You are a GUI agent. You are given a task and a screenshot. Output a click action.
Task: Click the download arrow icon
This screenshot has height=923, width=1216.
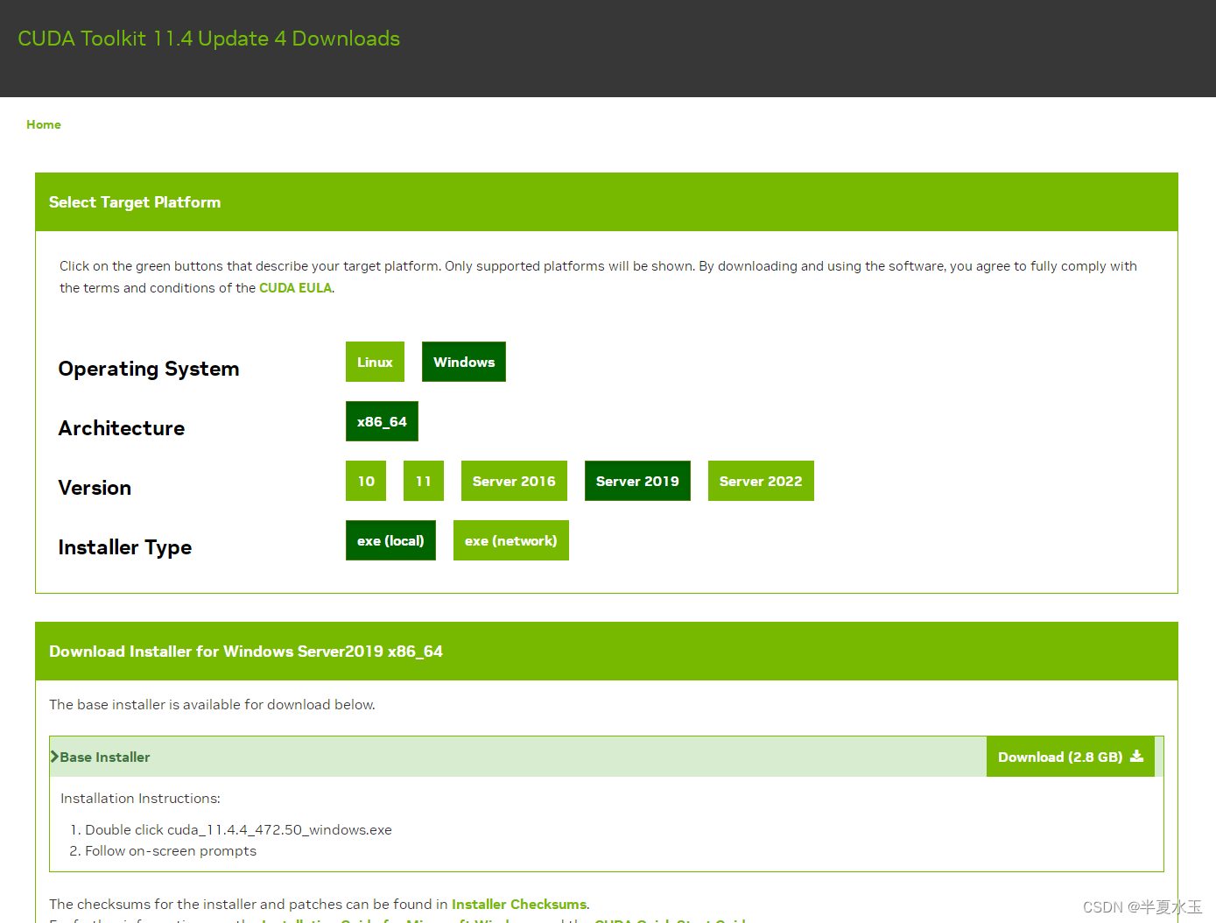click(1136, 756)
